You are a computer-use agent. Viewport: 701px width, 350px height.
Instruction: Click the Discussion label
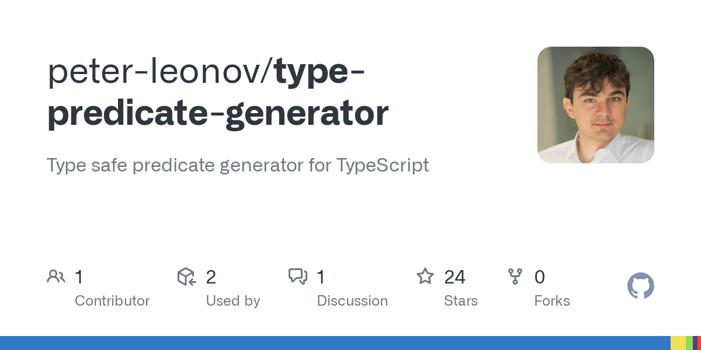click(x=352, y=301)
